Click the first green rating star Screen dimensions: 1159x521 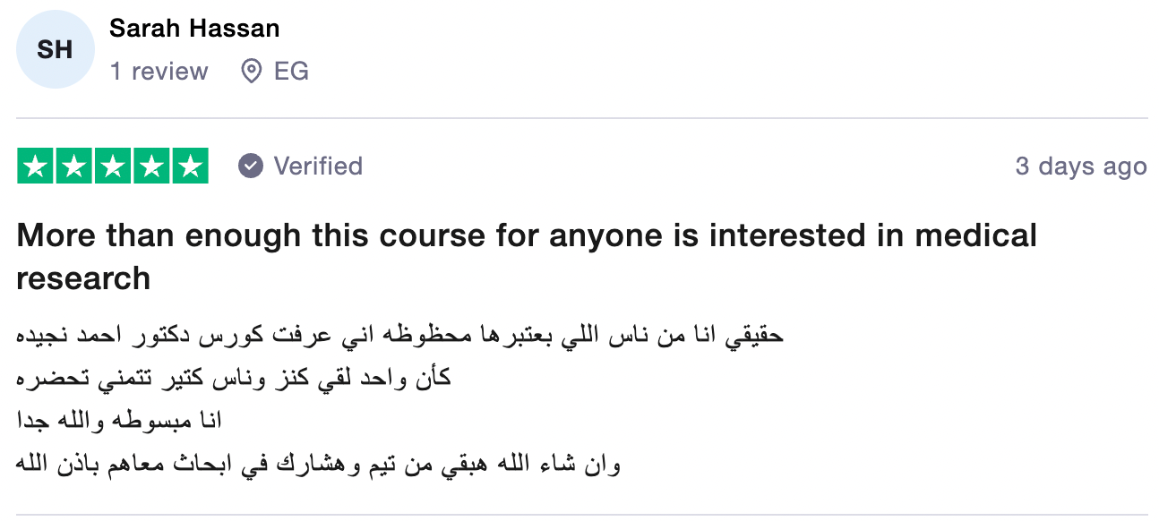36,167
